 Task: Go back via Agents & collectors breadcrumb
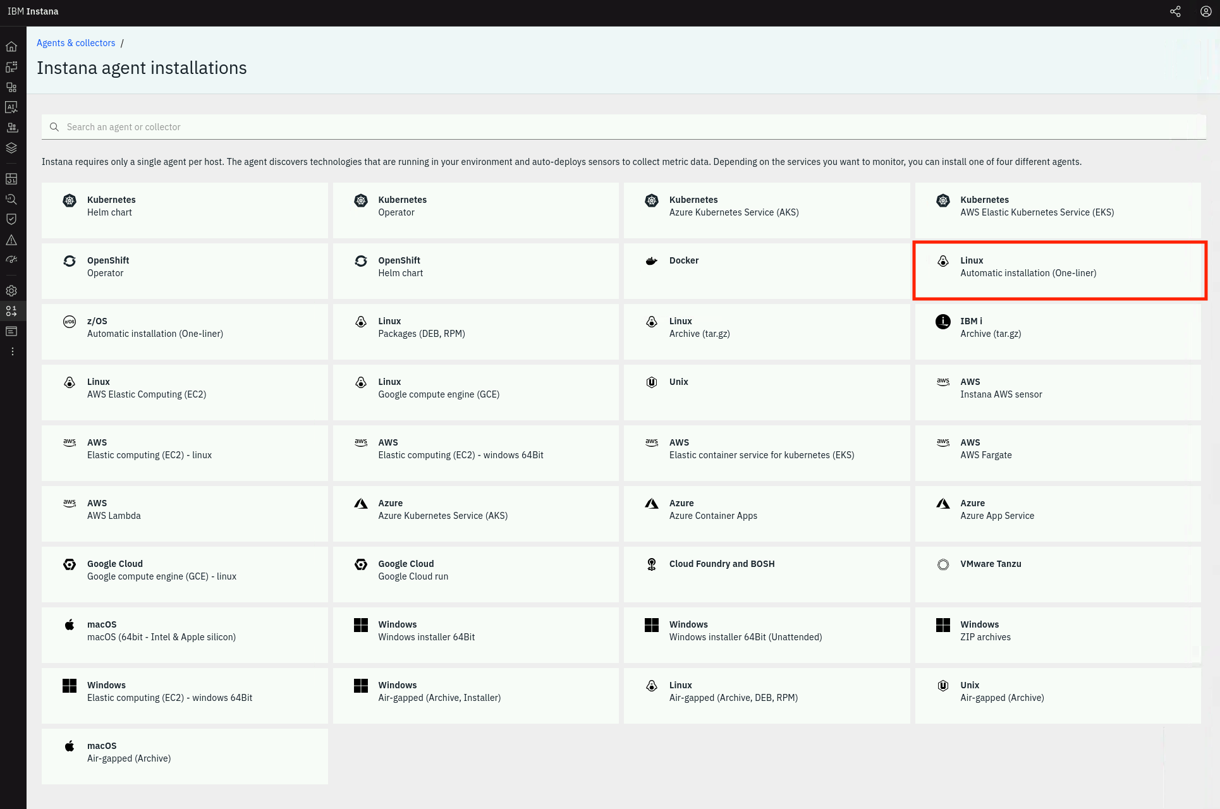click(76, 43)
